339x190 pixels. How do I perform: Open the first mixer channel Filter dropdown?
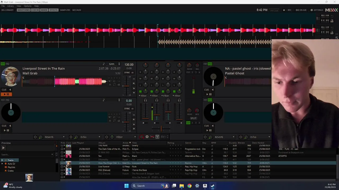point(142,96)
